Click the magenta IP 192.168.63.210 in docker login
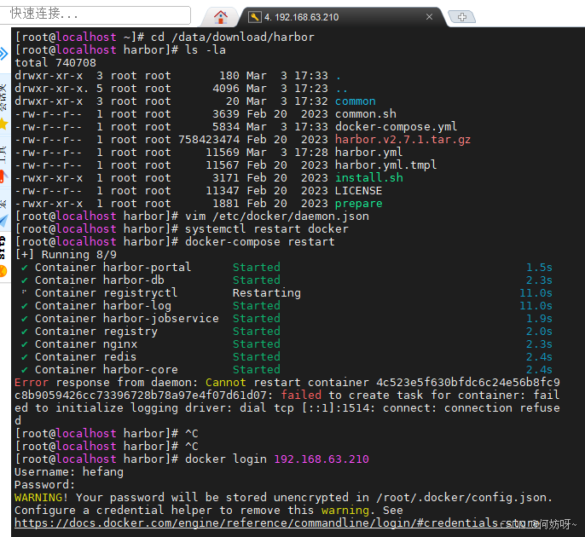 tap(321, 459)
